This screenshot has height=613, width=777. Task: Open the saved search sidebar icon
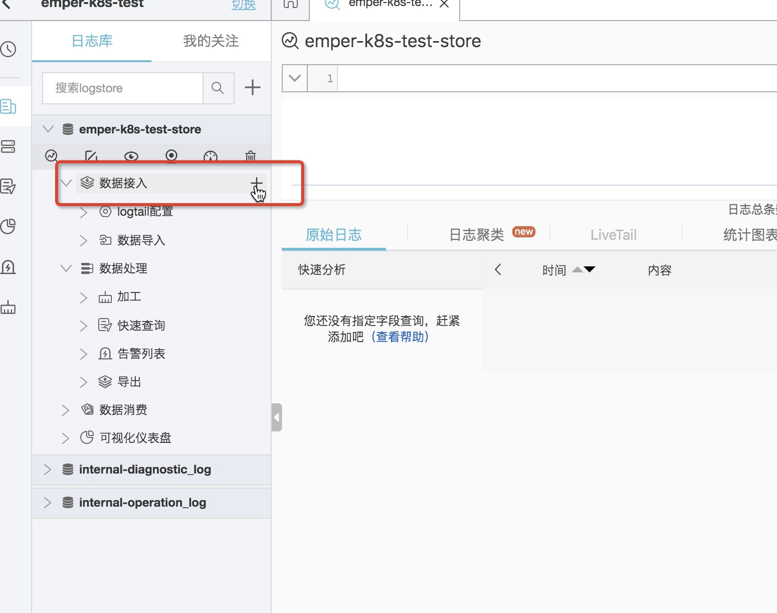point(9,187)
